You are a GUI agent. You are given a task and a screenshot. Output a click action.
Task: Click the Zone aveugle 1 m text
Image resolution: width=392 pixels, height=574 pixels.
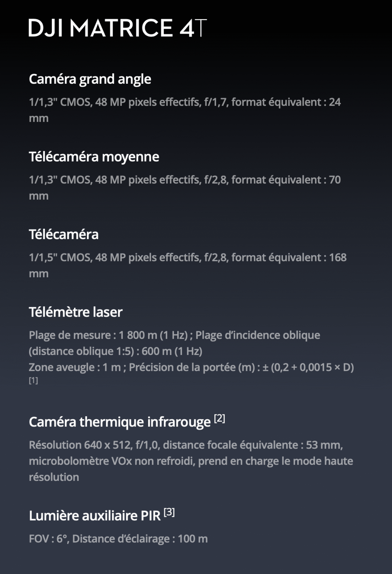coord(75,367)
